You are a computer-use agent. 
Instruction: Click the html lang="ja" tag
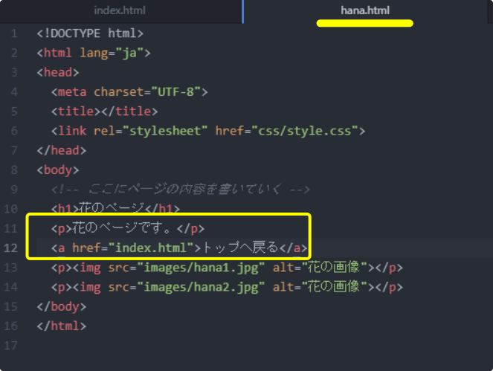(x=94, y=53)
